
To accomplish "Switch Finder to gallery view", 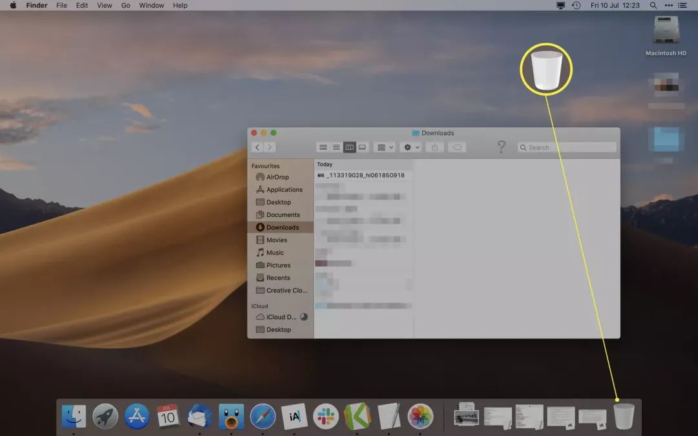I will pyautogui.click(x=363, y=147).
